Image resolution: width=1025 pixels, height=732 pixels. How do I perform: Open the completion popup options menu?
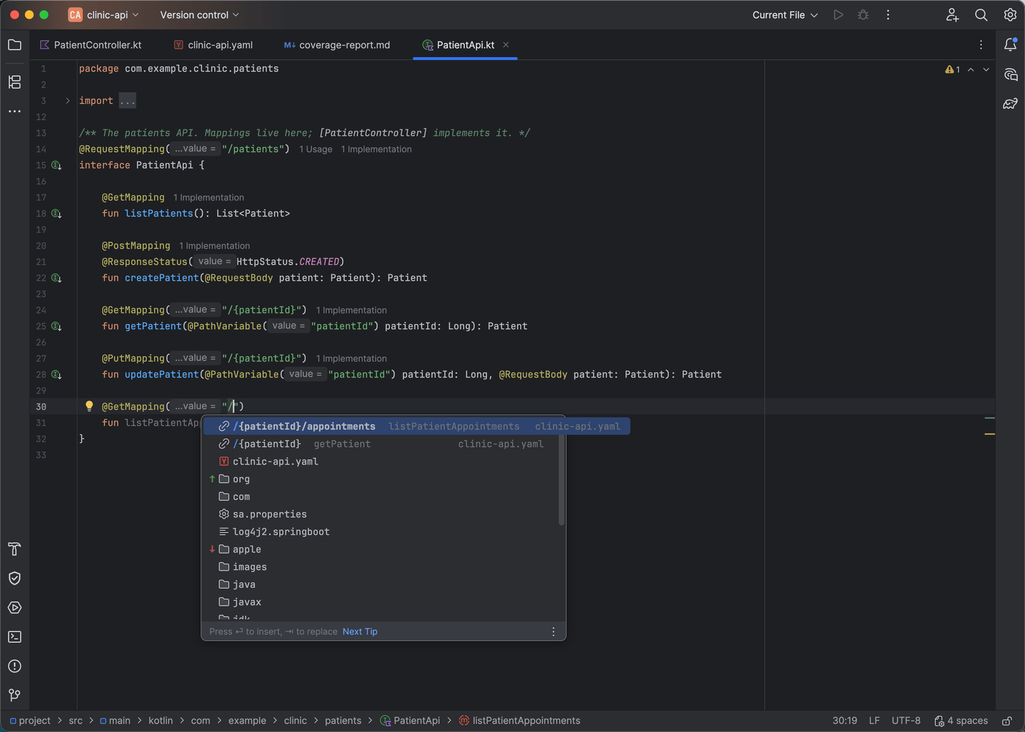click(x=553, y=631)
